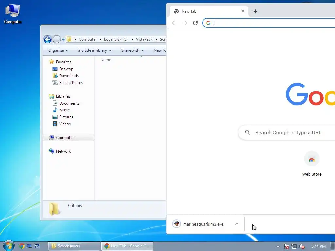The height and width of the screenshot is (251, 335).
Task: Click Show desktop quick launch icon
Action: click(29, 246)
